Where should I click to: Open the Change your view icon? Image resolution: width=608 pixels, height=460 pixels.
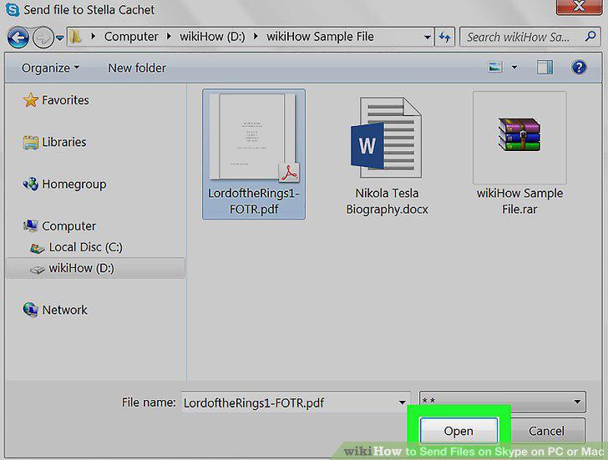[x=495, y=68]
